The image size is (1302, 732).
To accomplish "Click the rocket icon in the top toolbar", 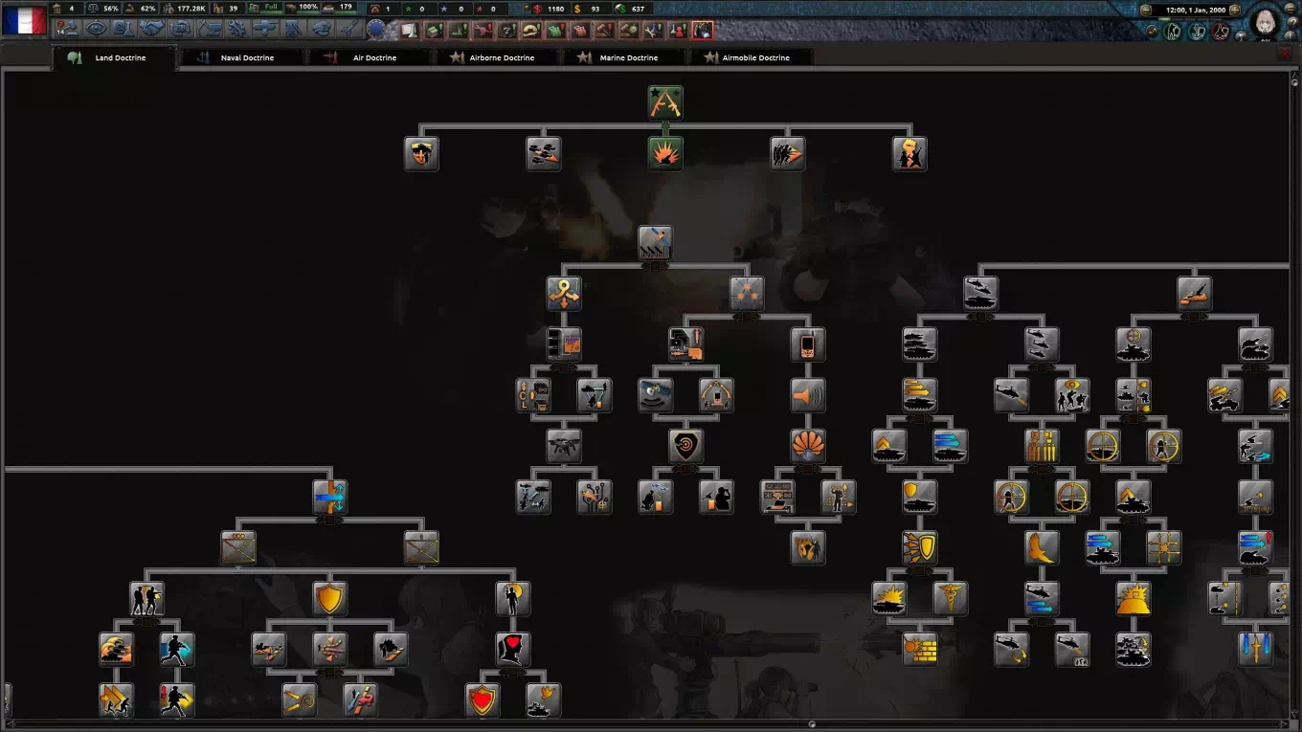I will point(348,30).
